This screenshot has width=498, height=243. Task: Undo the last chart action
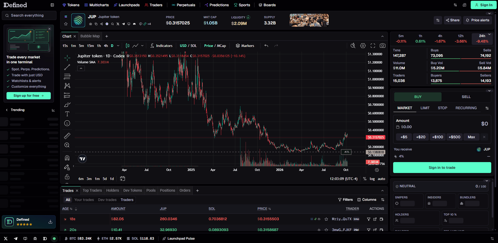pos(266,46)
